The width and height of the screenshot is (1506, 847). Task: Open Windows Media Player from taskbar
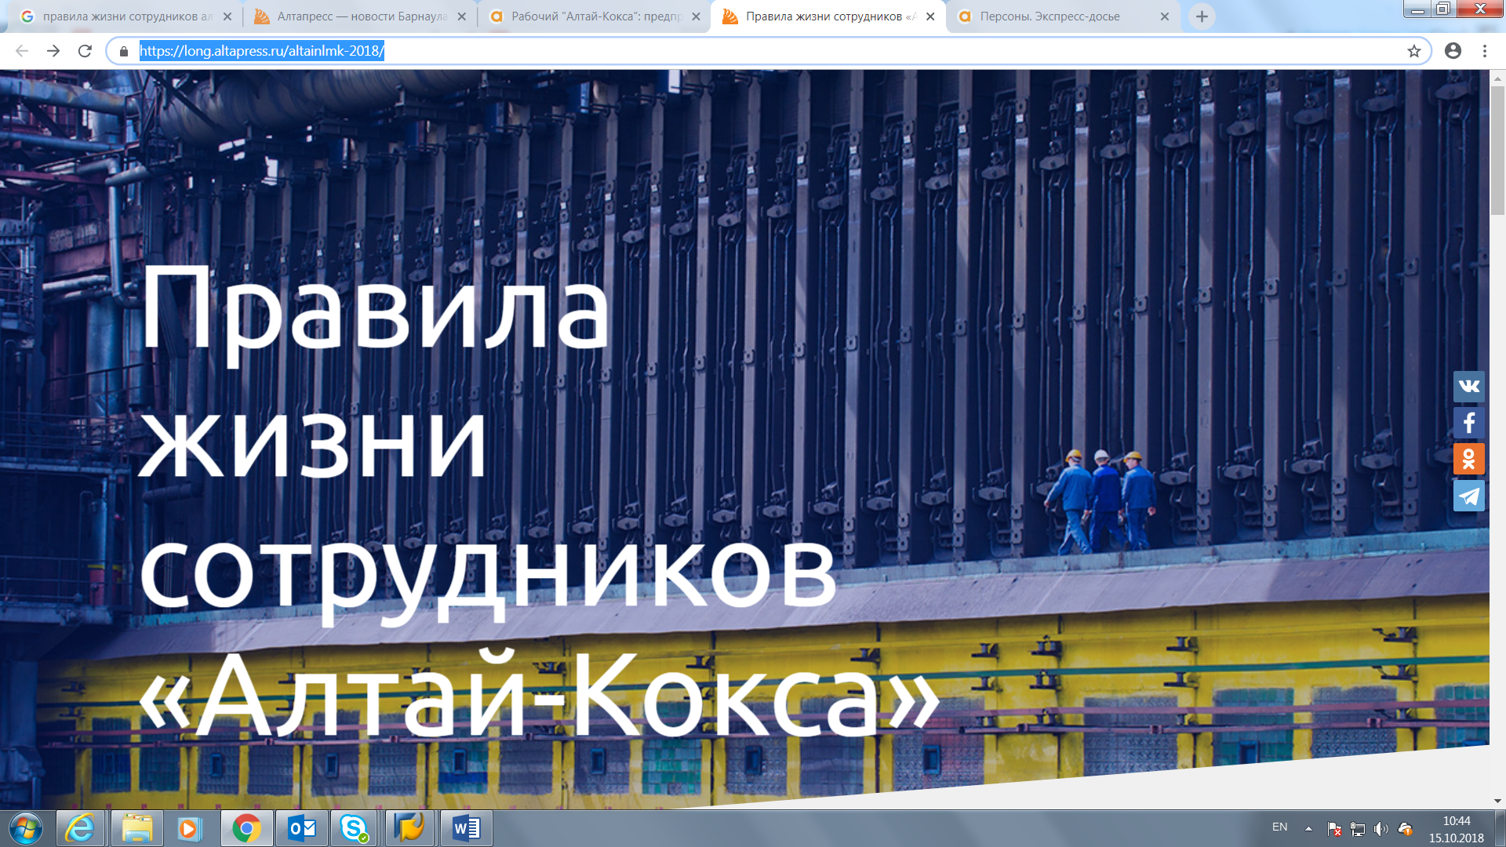189,828
